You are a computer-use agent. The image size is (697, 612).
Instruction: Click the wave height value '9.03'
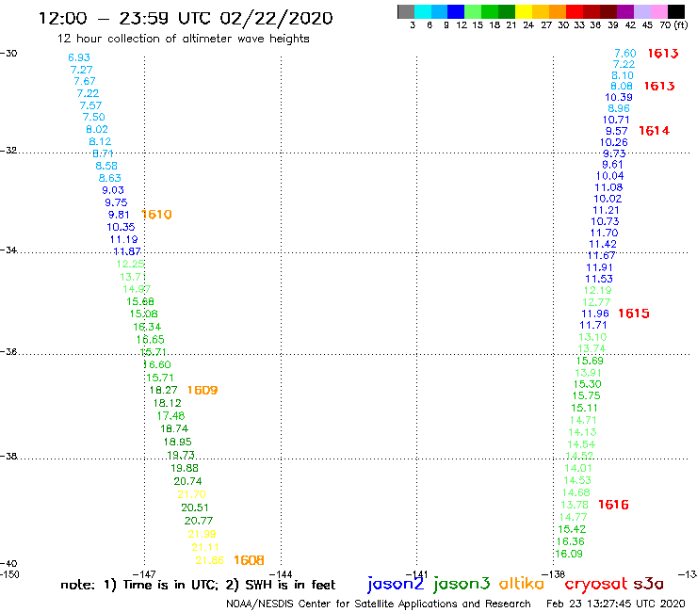click(113, 190)
